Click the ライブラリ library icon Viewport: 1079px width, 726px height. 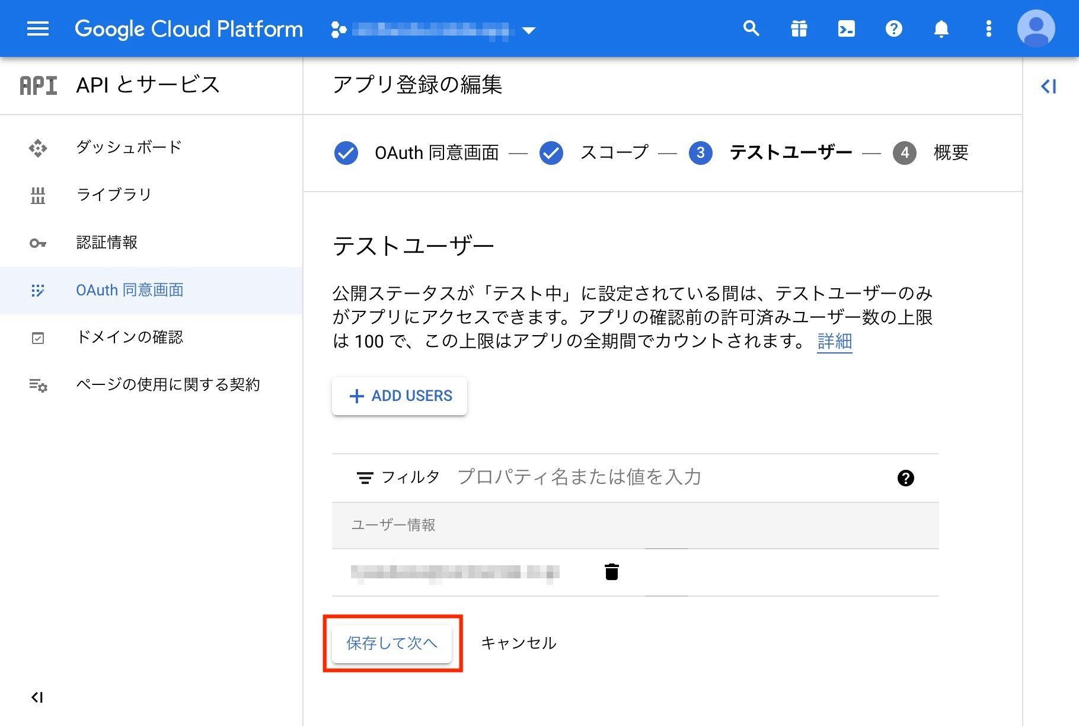[38, 195]
